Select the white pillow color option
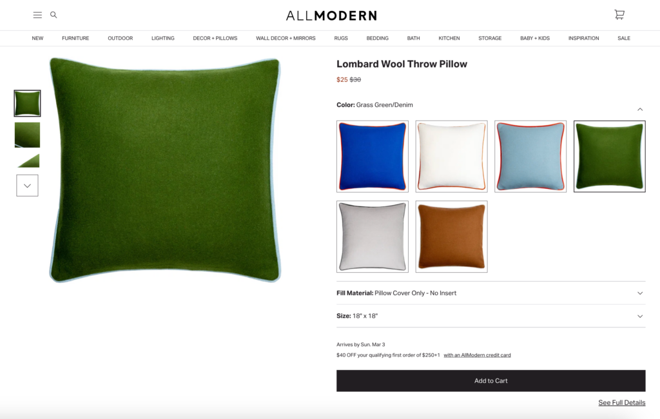660x419 pixels. (452, 156)
